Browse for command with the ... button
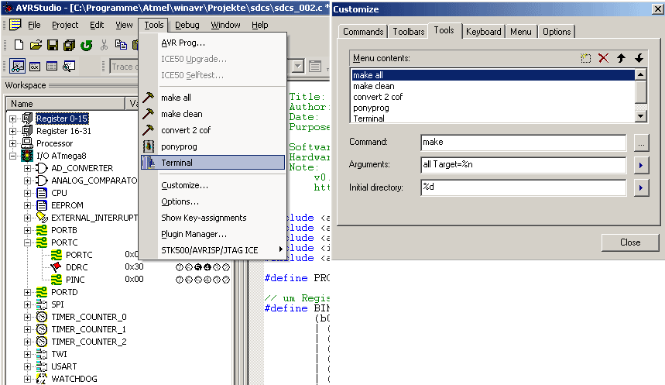The image size is (665, 385). 641,143
